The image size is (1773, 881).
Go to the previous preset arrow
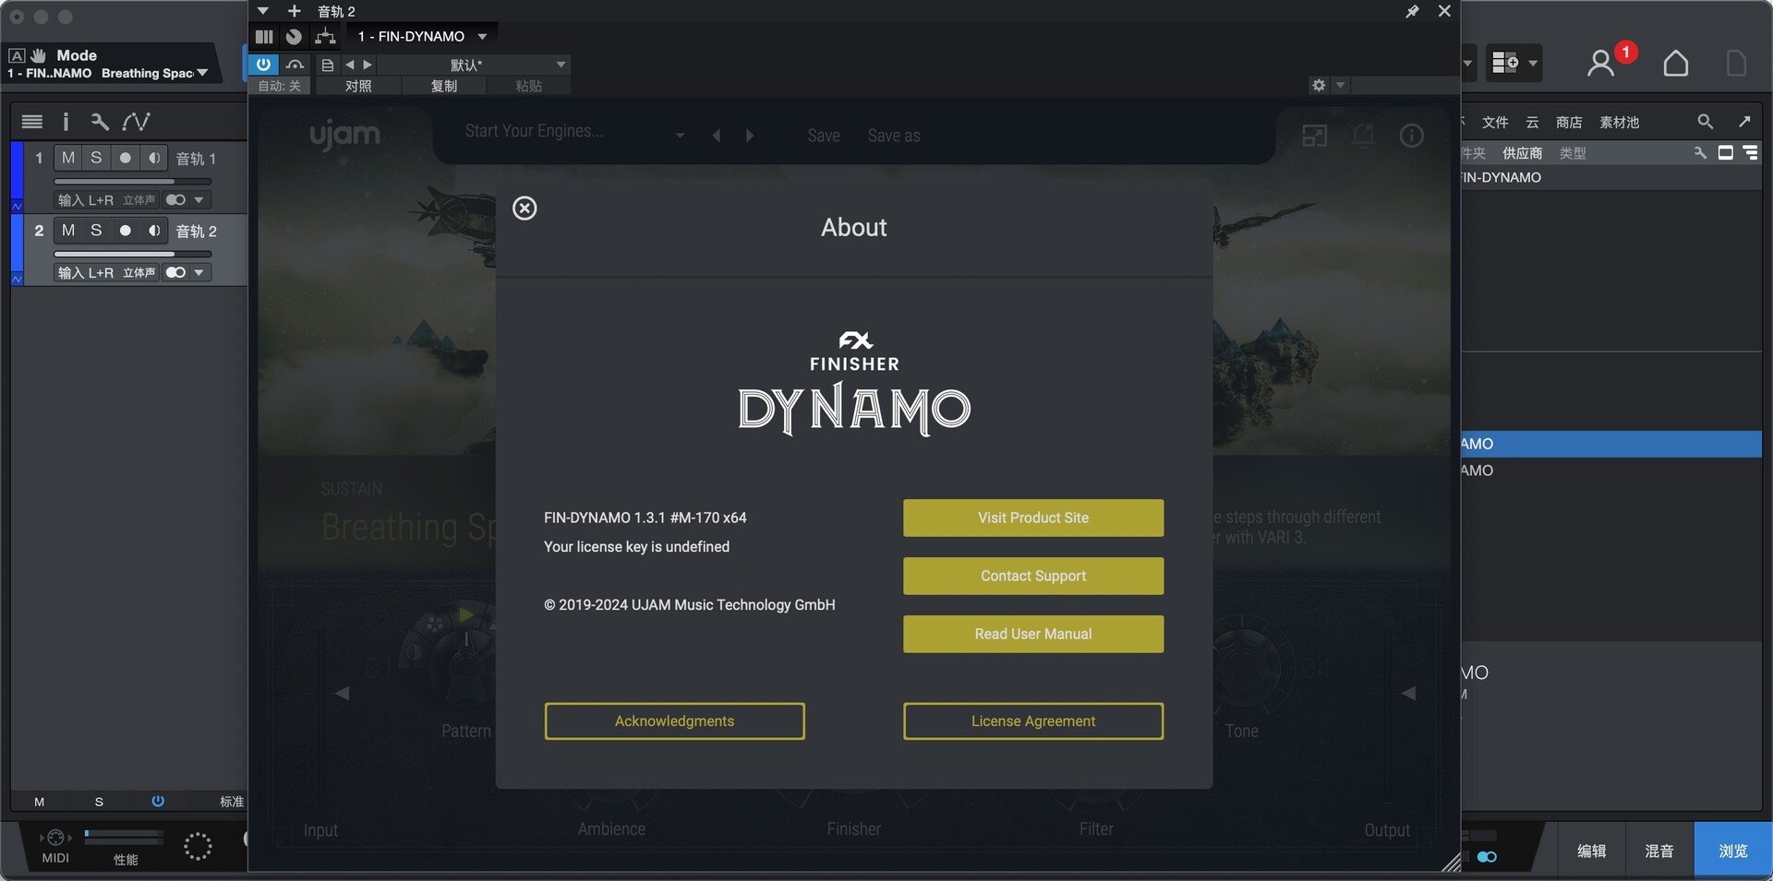349,65
